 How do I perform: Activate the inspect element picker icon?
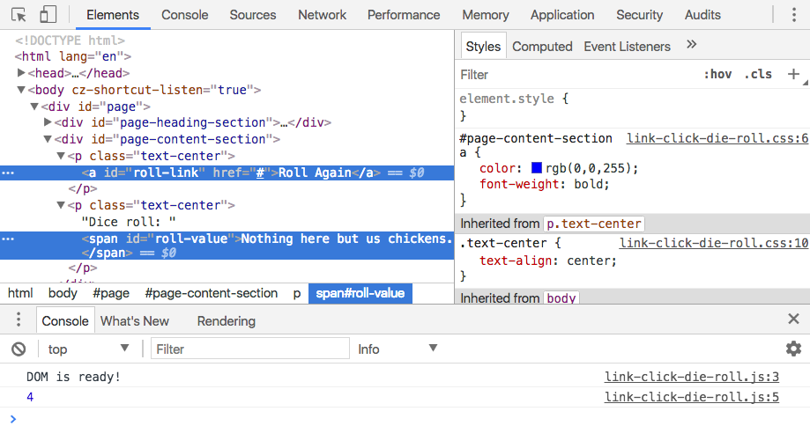pyautogui.click(x=19, y=15)
